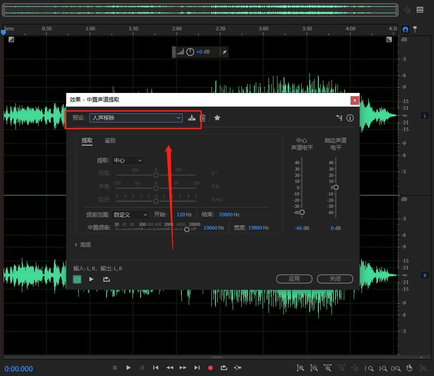Click the greyed zoom icon at transport bar end
This screenshot has width=434, height=376.
pyautogui.click(x=423, y=368)
